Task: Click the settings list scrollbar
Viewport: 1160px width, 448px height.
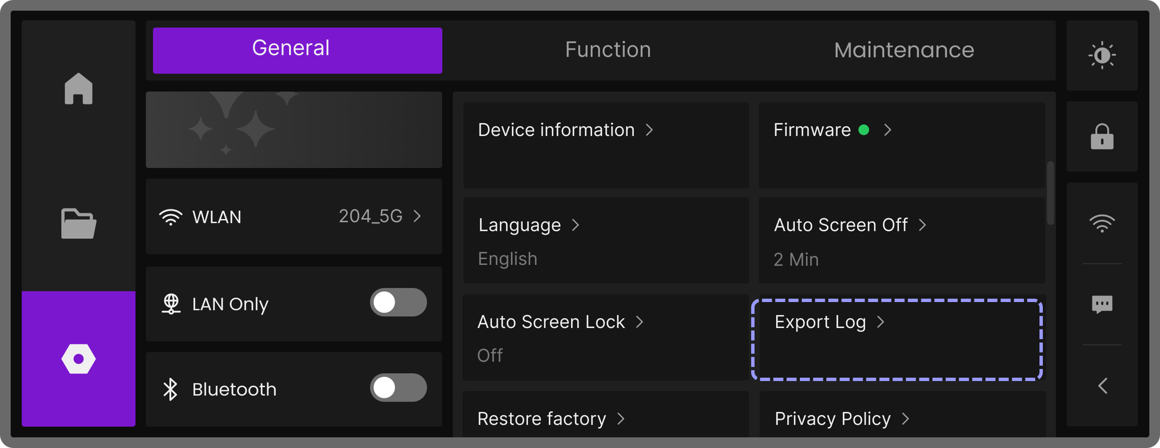Action: pos(1050,193)
